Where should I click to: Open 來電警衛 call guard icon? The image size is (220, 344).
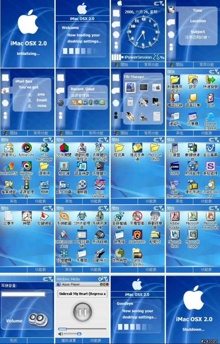pyautogui.click(x=137, y=216)
